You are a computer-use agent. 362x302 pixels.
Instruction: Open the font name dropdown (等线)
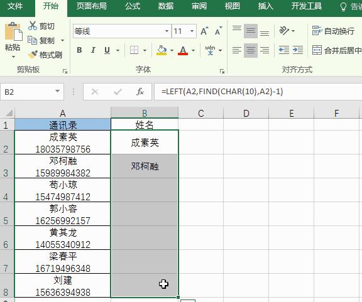(167, 31)
